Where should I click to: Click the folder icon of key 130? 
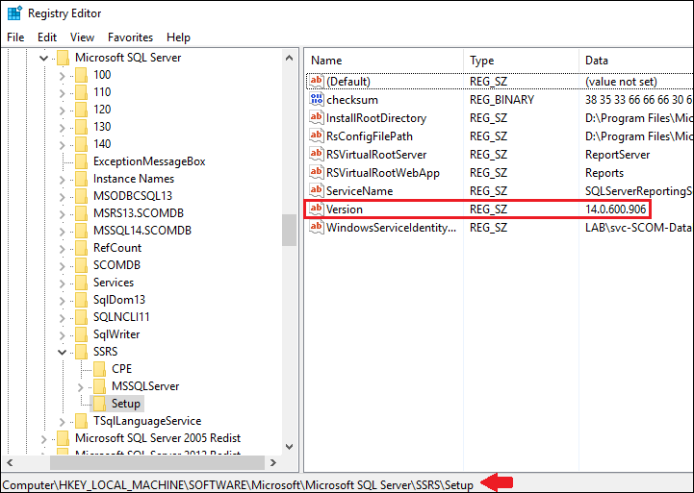(81, 127)
